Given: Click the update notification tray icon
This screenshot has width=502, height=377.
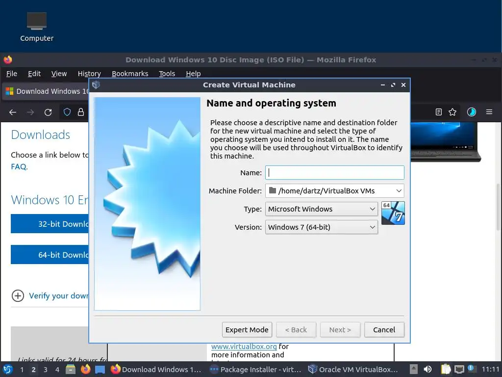Looking at the screenshot, I should [x=472, y=369].
